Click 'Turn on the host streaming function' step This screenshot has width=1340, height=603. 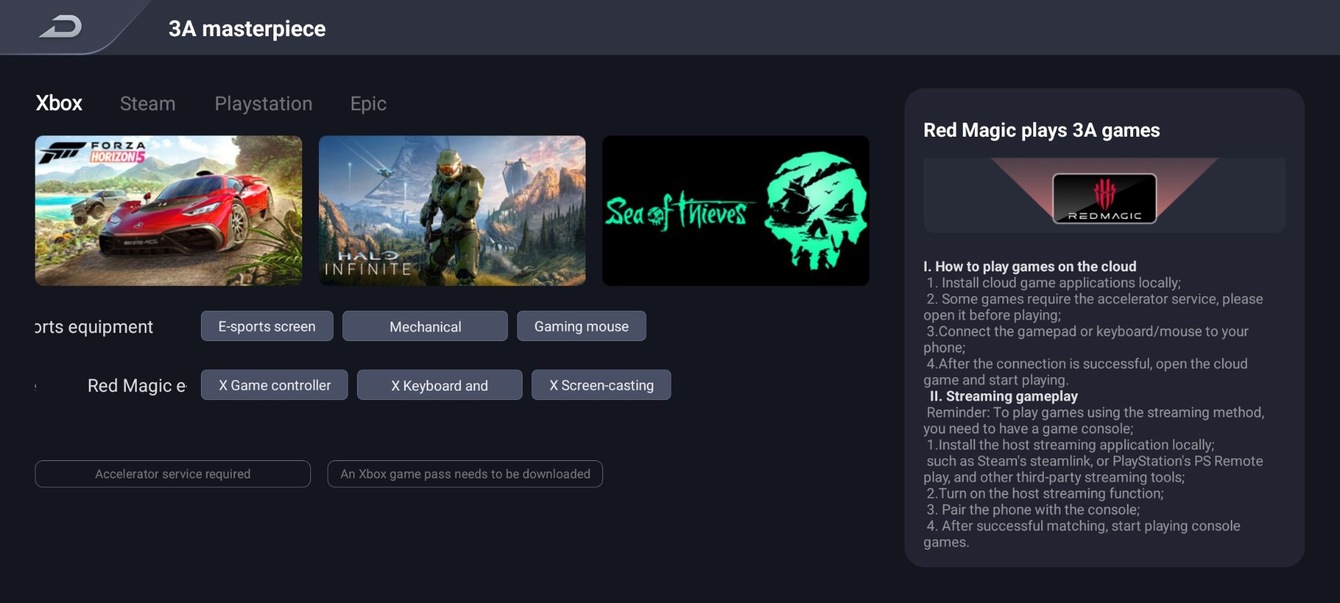pyautogui.click(x=1045, y=493)
